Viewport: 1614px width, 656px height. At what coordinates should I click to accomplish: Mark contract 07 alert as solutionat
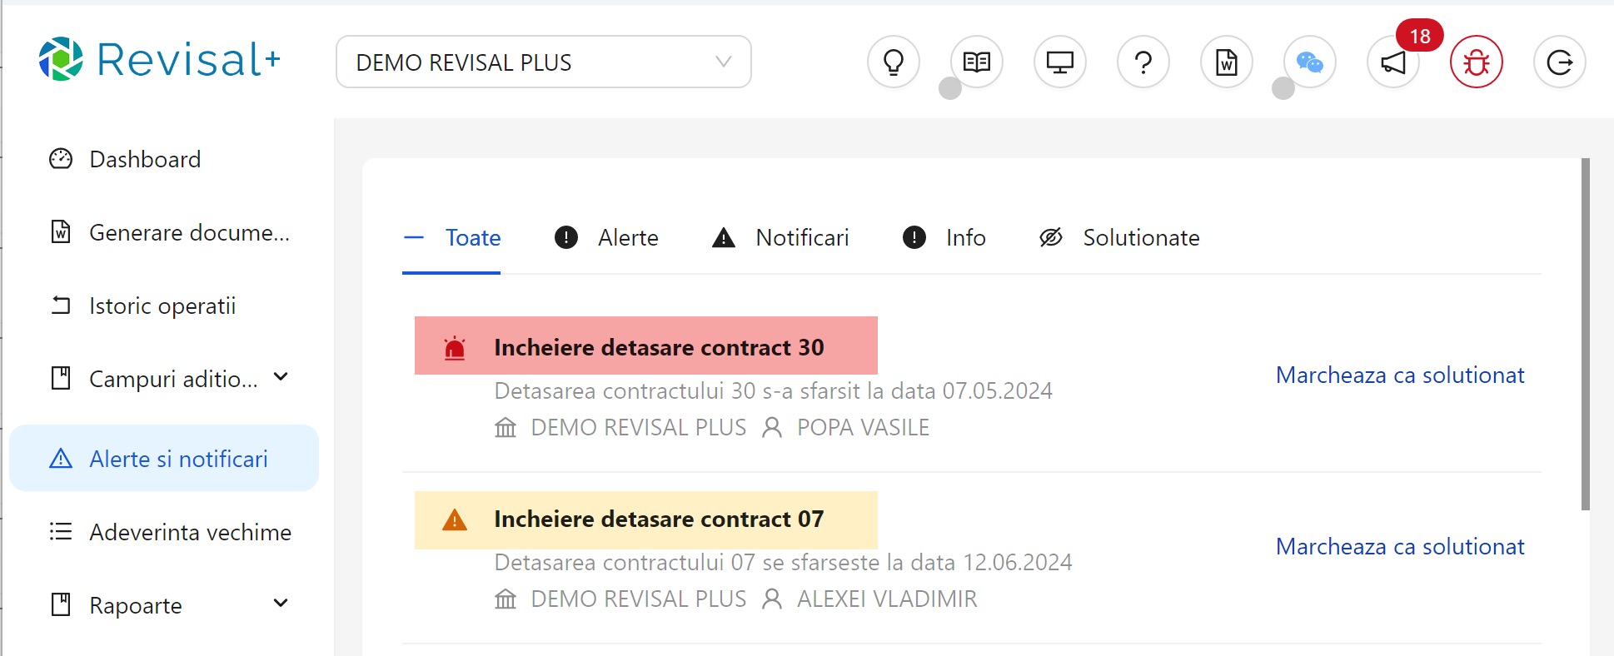pos(1400,547)
